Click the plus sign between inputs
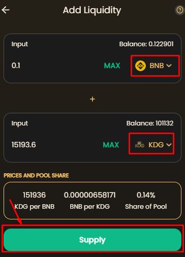Image resolution: width=185 pixels, height=257 pixels. 92,99
